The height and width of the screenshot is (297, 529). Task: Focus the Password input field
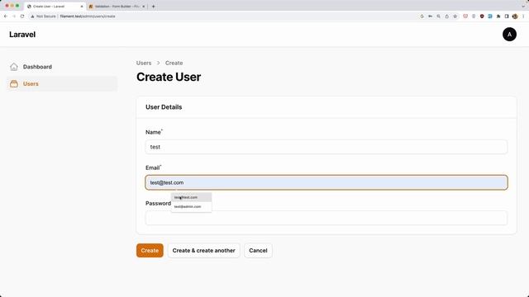point(326,218)
